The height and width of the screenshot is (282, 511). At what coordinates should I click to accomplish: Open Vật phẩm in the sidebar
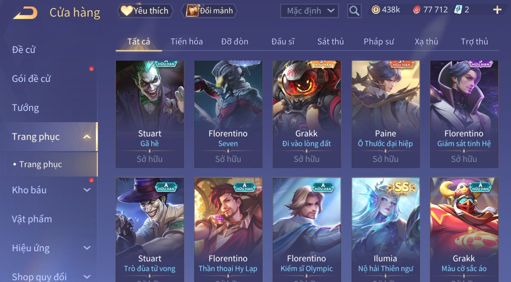point(32,219)
